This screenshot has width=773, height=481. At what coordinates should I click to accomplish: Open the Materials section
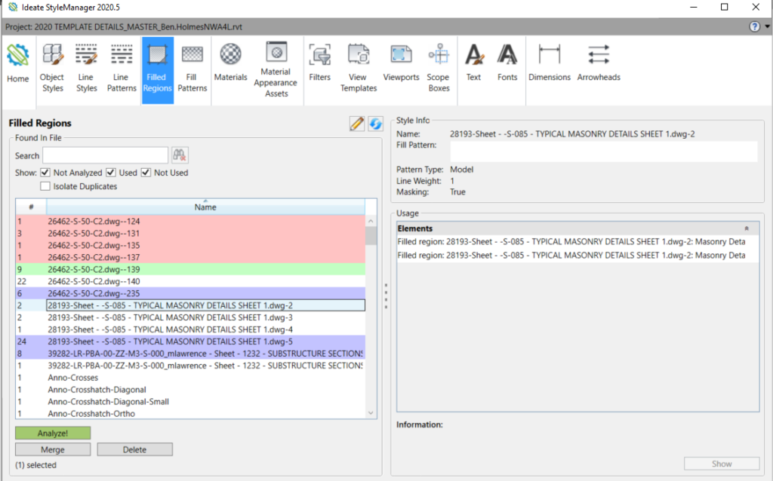(230, 63)
